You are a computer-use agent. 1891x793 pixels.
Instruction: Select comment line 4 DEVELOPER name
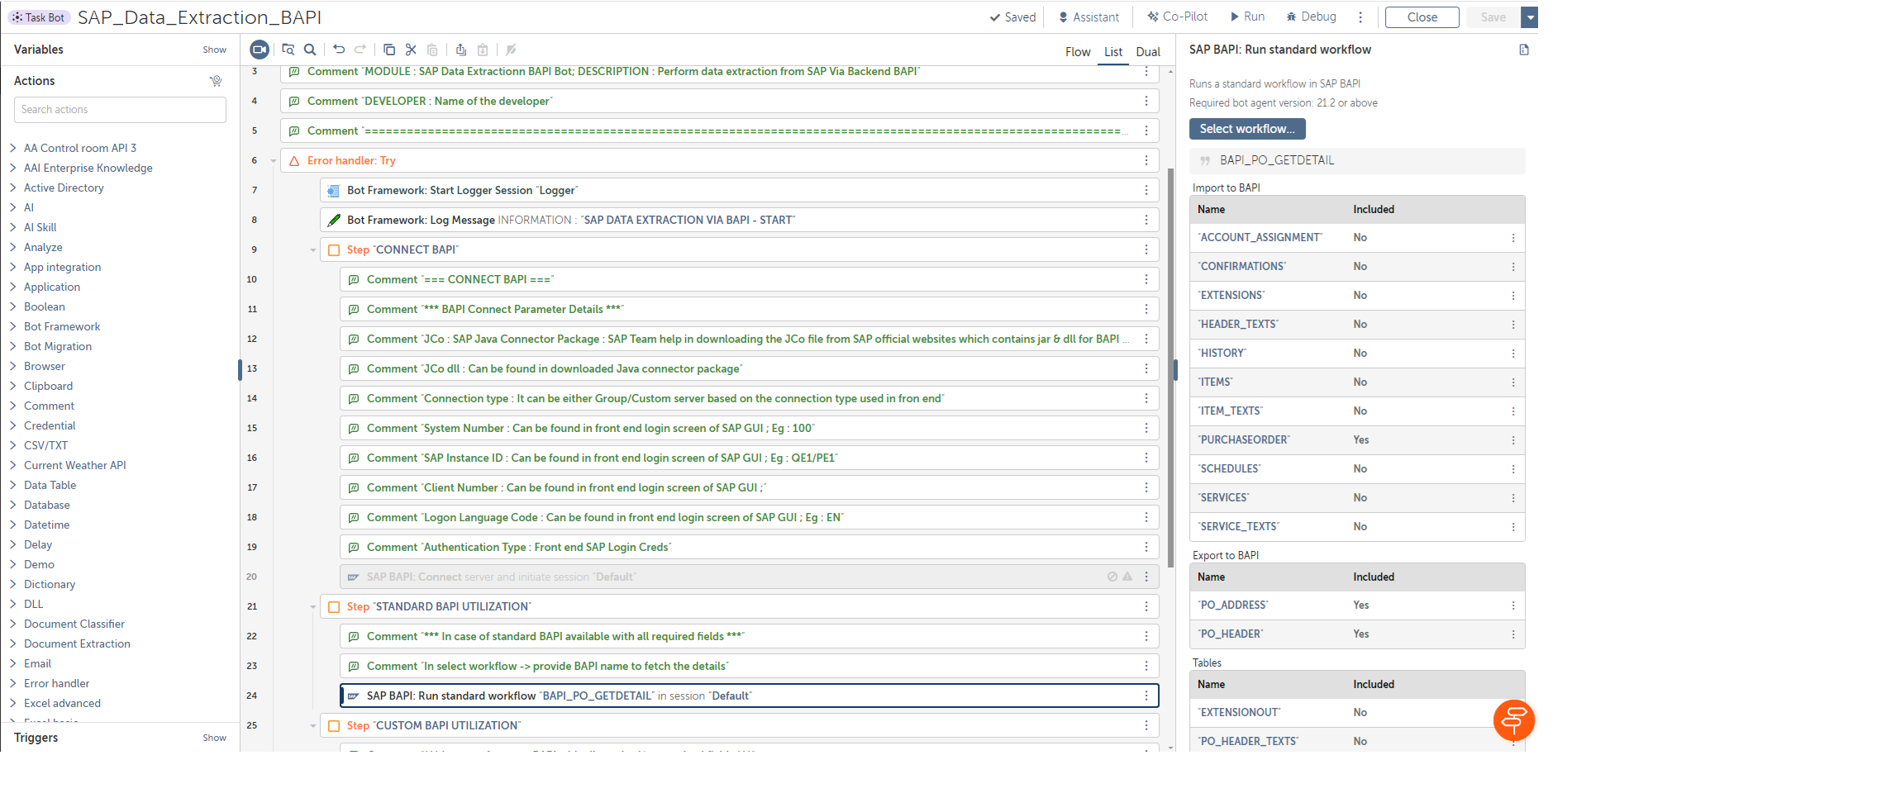tap(719, 101)
